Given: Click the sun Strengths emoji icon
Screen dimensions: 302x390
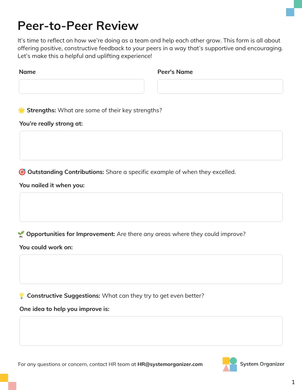Looking at the screenshot, I should pos(21,110).
